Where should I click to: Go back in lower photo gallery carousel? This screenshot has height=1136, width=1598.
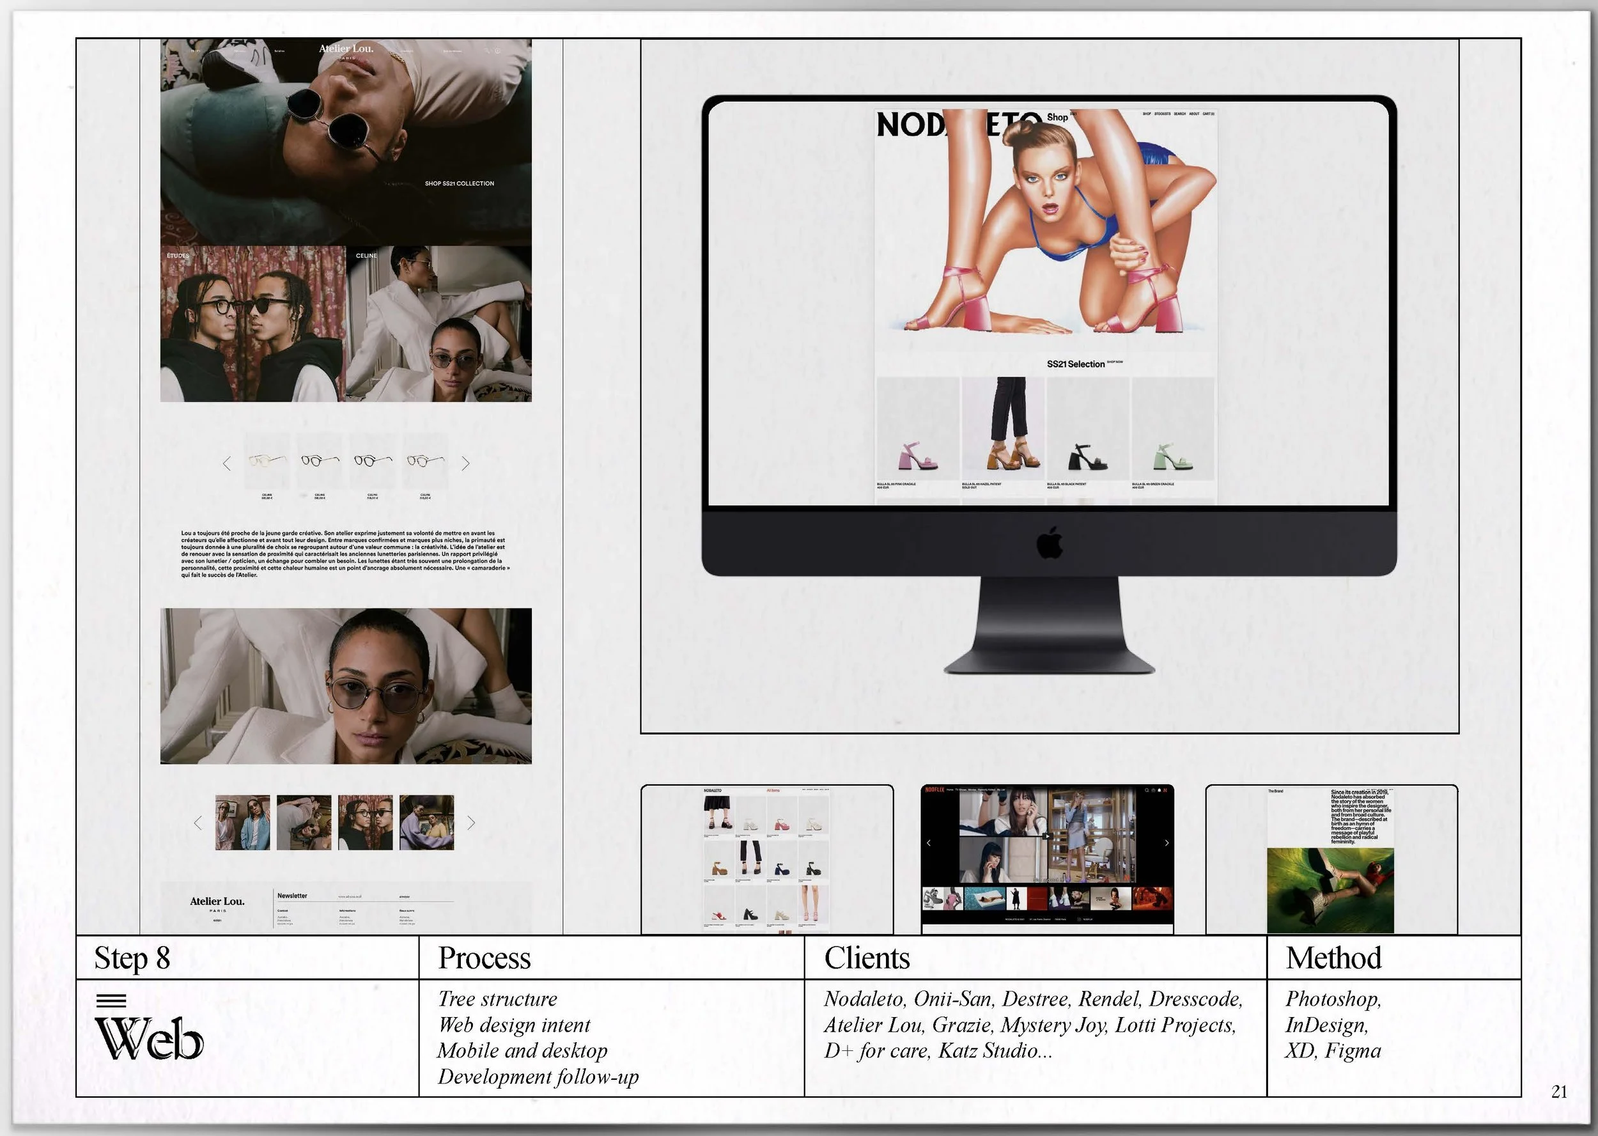click(198, 823)
